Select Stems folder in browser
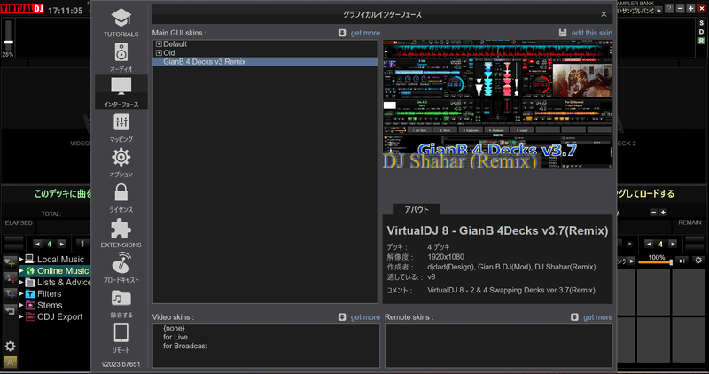Image resolution: width=709 pixels, height=374 pixels. pos(50,305)
